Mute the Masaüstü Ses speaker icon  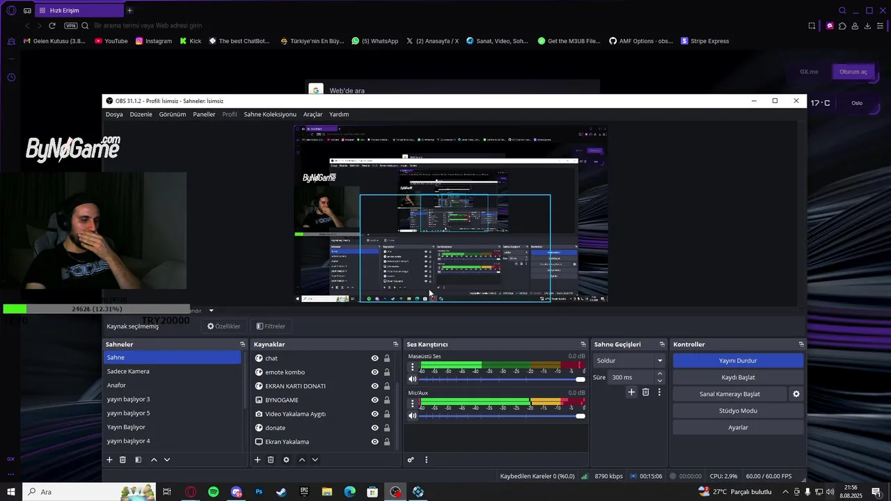[x=412, y=379]
